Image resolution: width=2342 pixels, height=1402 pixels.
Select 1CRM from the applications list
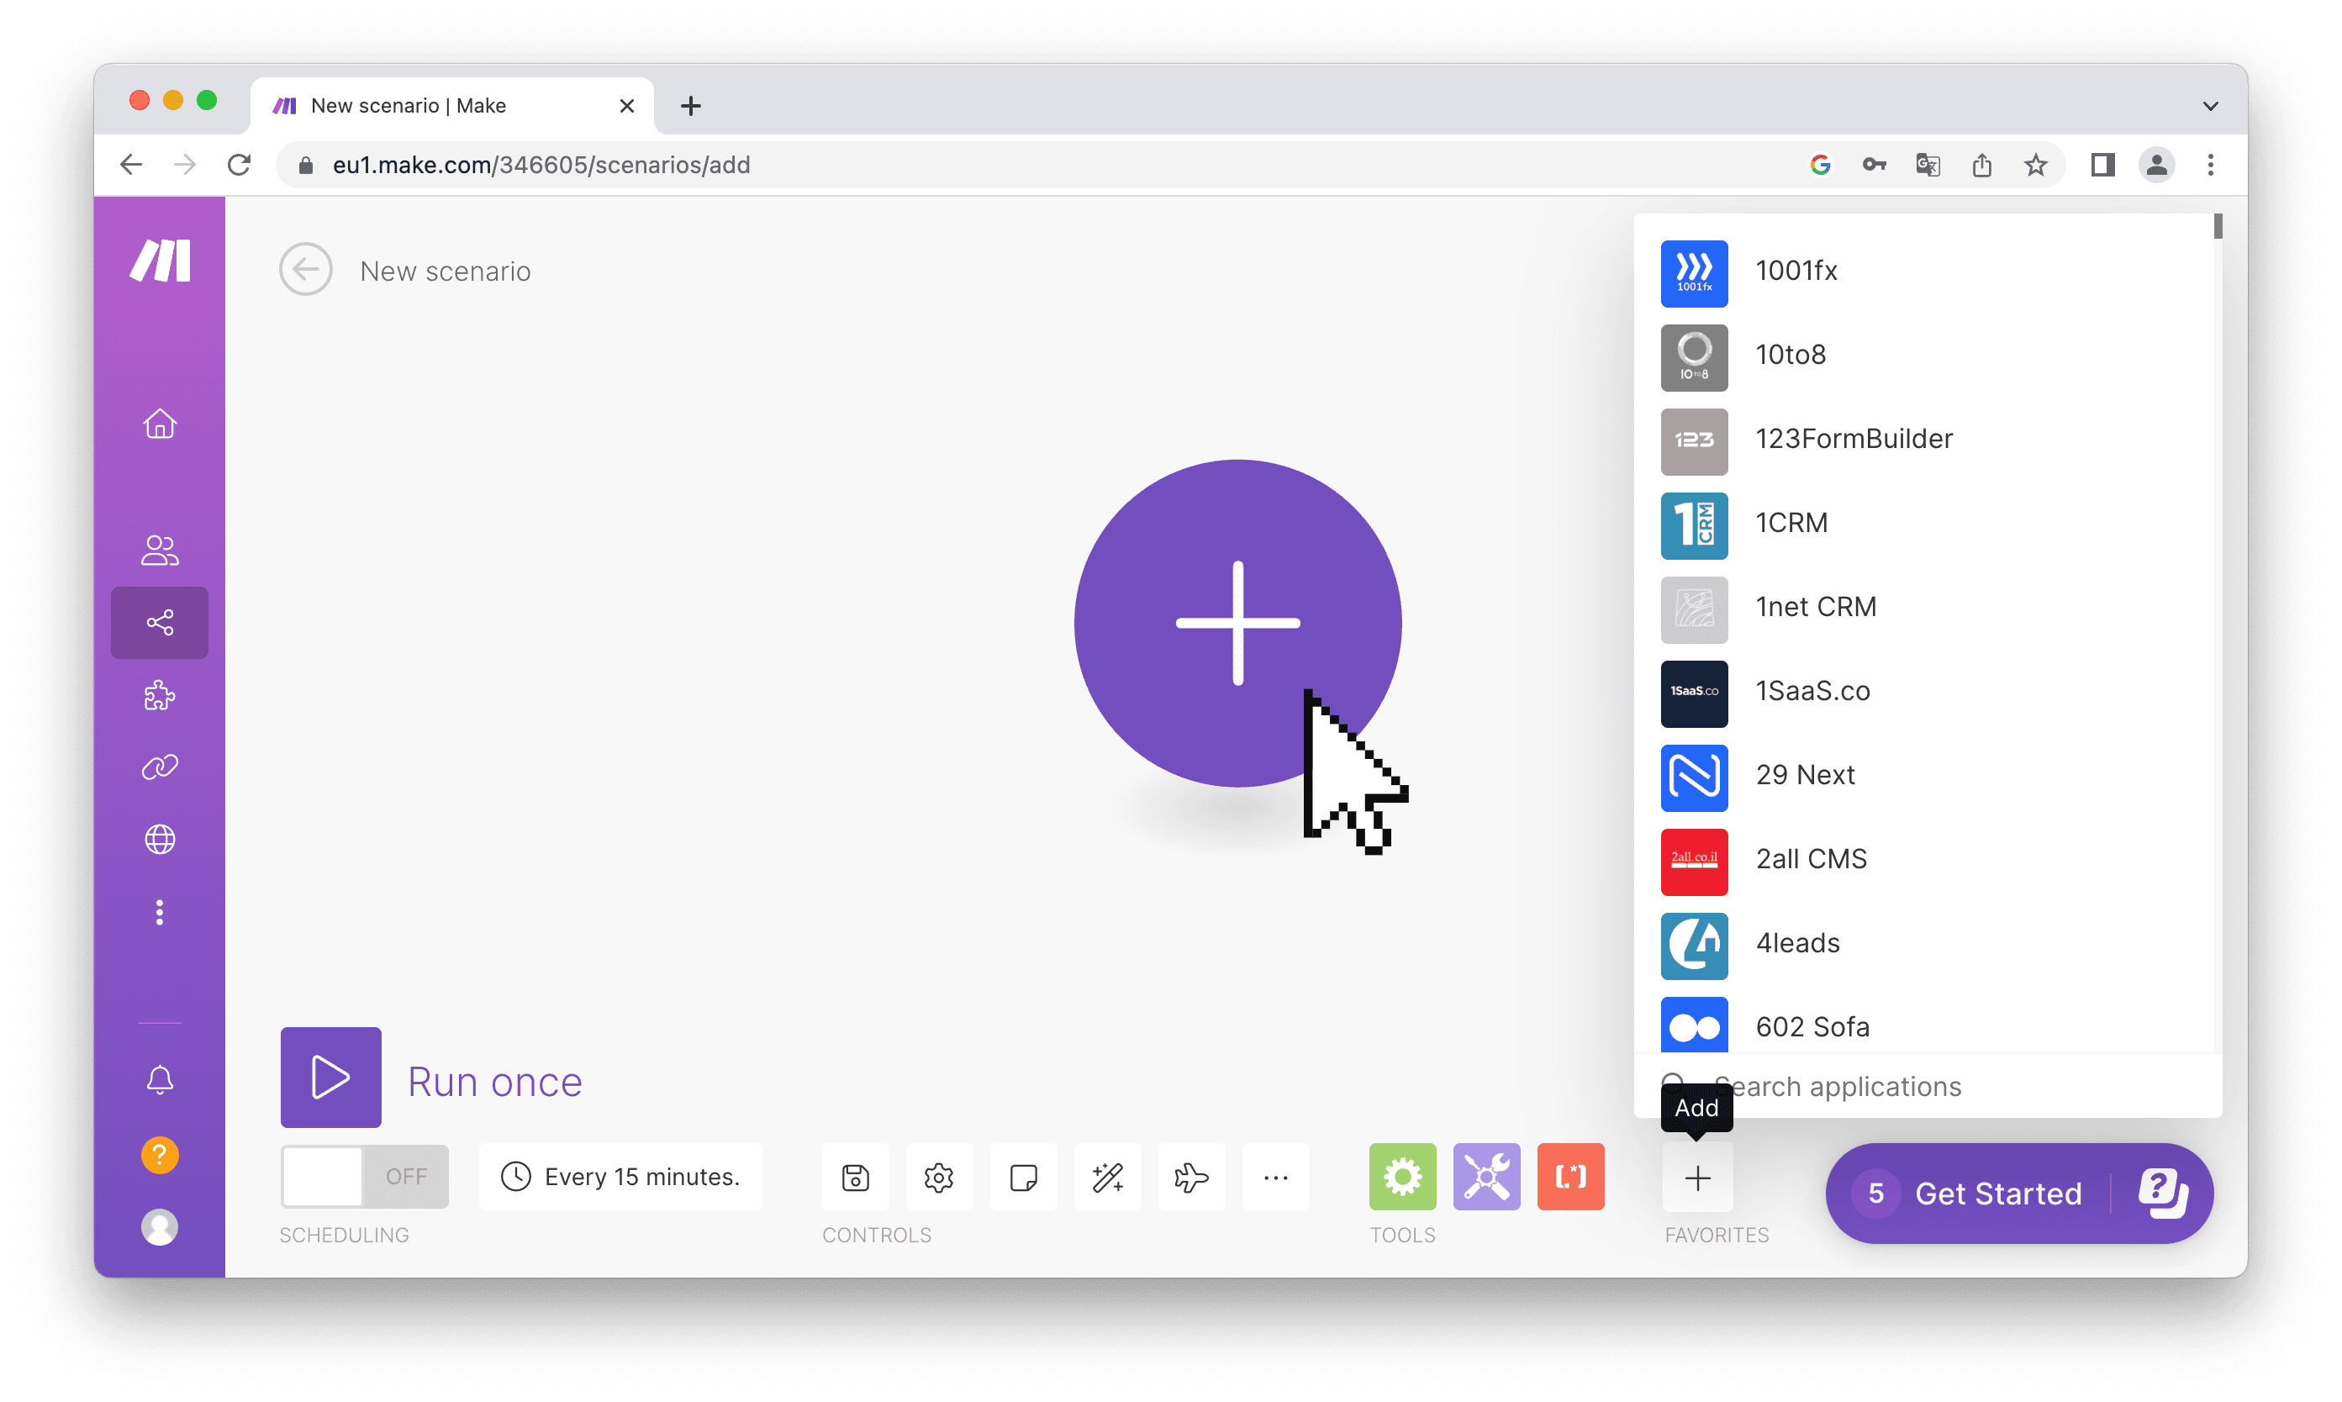[x=1791, y=524]
